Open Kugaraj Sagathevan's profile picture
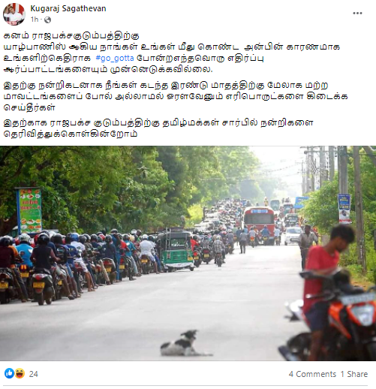This screenshot has height=389, width=376. point(14,14)
